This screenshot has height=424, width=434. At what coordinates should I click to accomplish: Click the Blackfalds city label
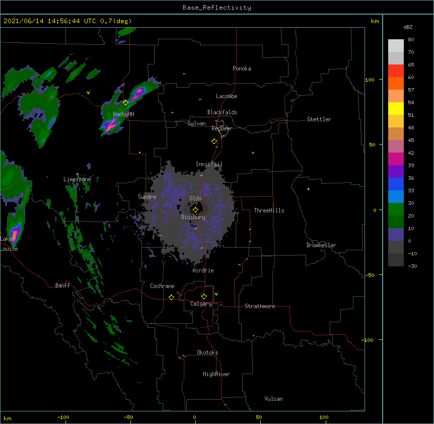click(x=222, y=112)
